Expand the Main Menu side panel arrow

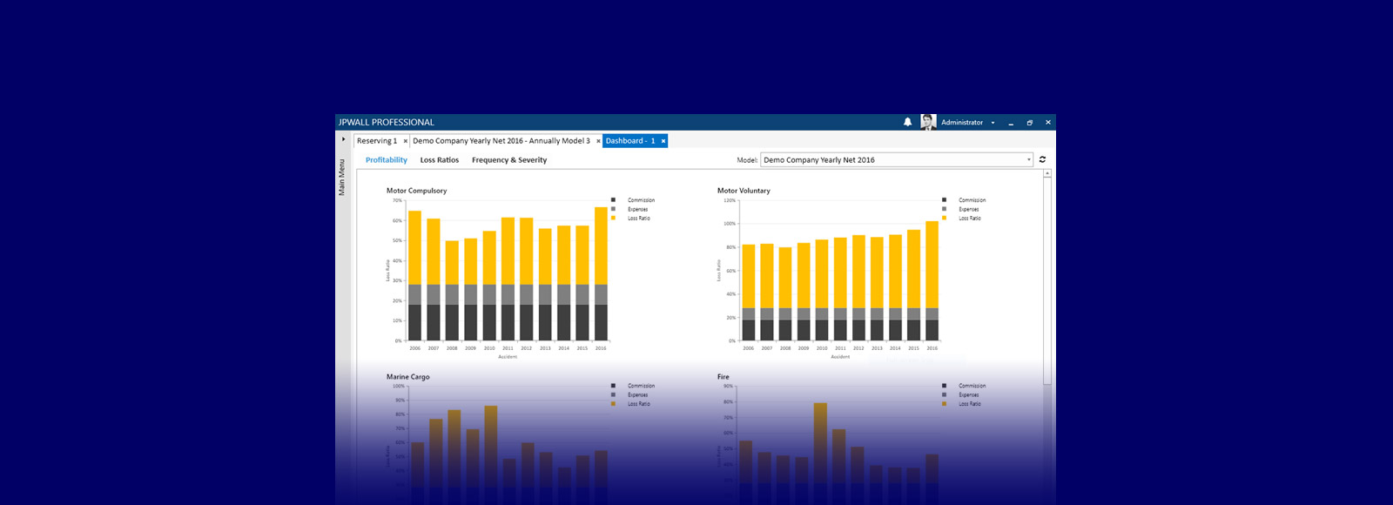(343, 139)
